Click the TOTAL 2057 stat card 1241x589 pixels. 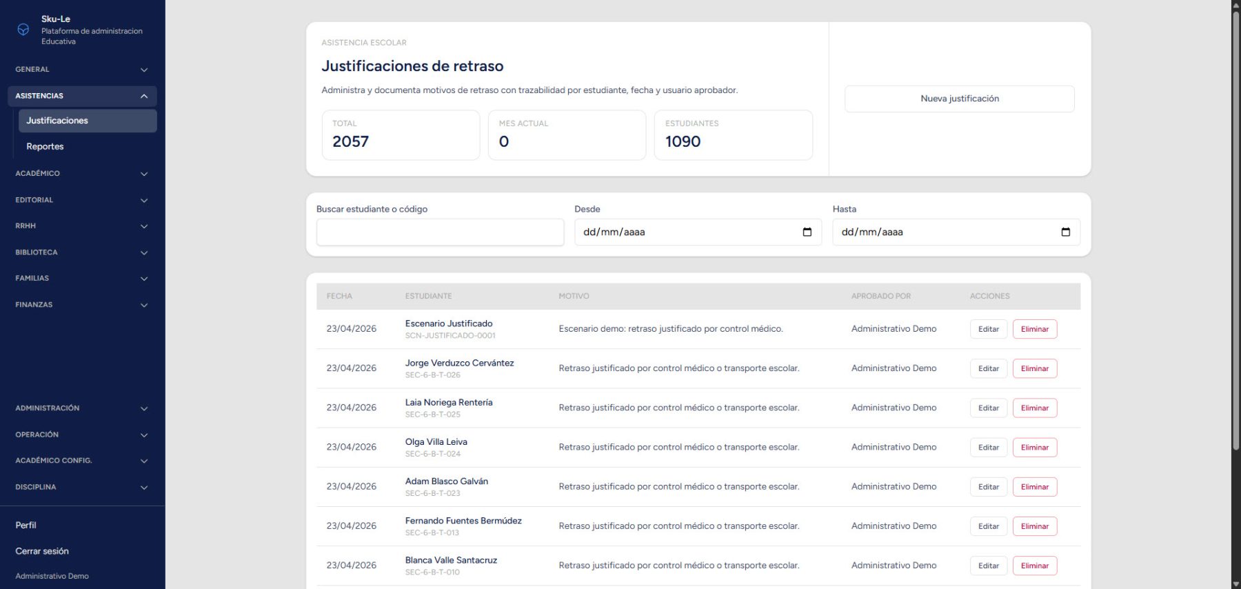(x=401, y=135)
